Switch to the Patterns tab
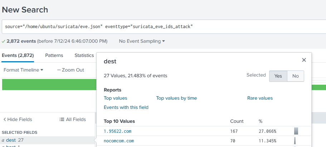The height and width of the screenshot is (147, 326). pyautogui.click(x=54, y=56)
